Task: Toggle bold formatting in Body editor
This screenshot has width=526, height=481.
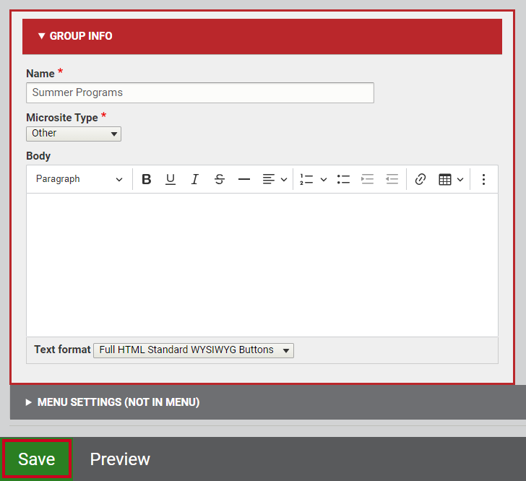Action: click(x=146, y=179)
